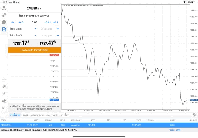This screenshot has height=138, width=198.
Task: Open the indicators f icon
Action: coord(4,94)
